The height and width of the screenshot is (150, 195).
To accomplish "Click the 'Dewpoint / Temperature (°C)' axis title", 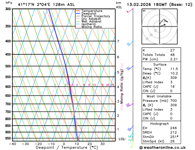I will pos(67,148).
